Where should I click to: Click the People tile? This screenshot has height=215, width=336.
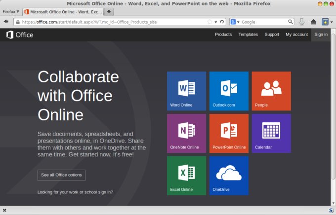[271, 91]
